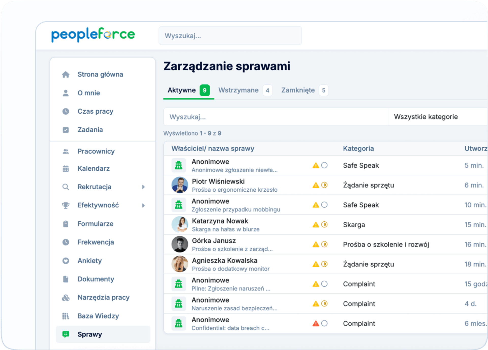The image size is (488, 350).
Task: Click empty status circle on Pilne: Zgłoszenie row
Action: [324, 284]
